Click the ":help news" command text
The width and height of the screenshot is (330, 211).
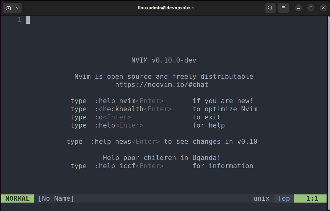(x=111, y=142)
